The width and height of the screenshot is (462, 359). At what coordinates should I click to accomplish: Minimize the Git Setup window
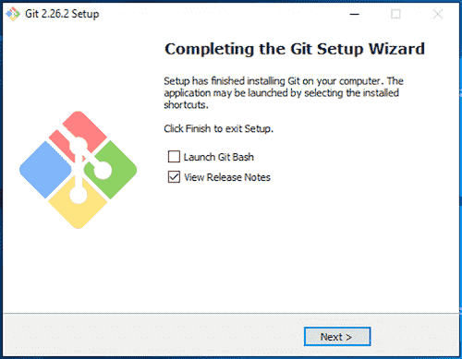tap(355, 14)
